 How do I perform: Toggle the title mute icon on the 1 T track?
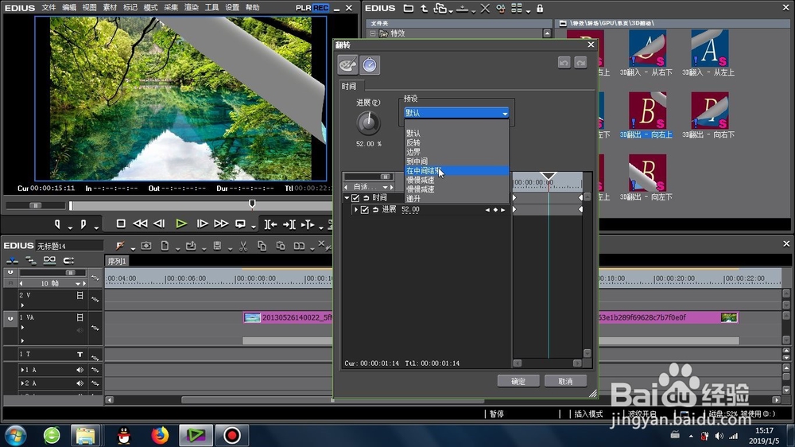point(79,354)
